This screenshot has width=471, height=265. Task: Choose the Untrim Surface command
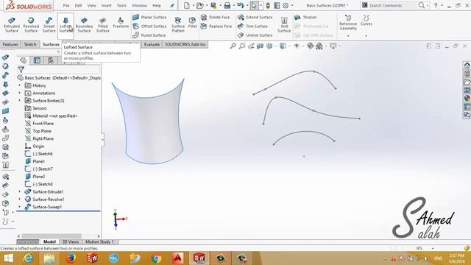click(255, 35)
